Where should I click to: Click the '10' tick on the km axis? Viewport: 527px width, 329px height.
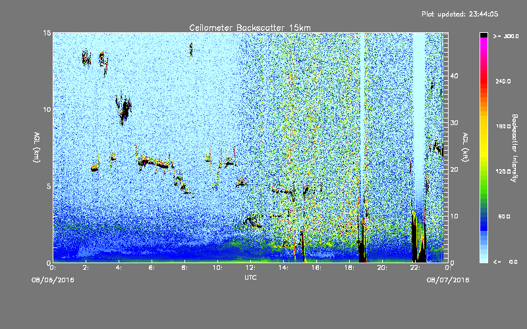click(x=47, y=109)
